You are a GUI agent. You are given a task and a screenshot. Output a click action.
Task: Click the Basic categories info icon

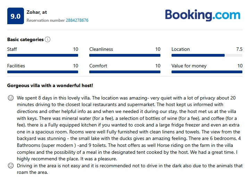coord(48,39)
